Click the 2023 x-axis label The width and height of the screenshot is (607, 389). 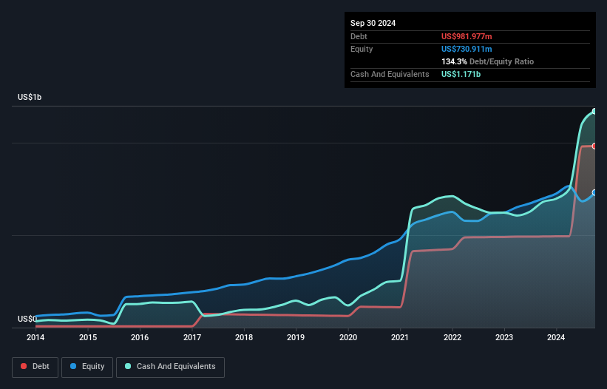pyautogui.click(x=504, y=337)
